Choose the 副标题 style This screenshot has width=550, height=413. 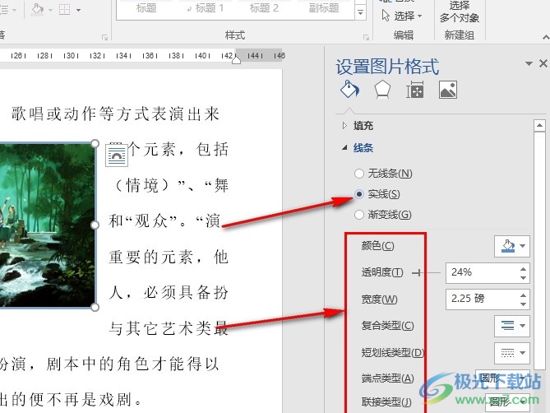tap(323, 8)
